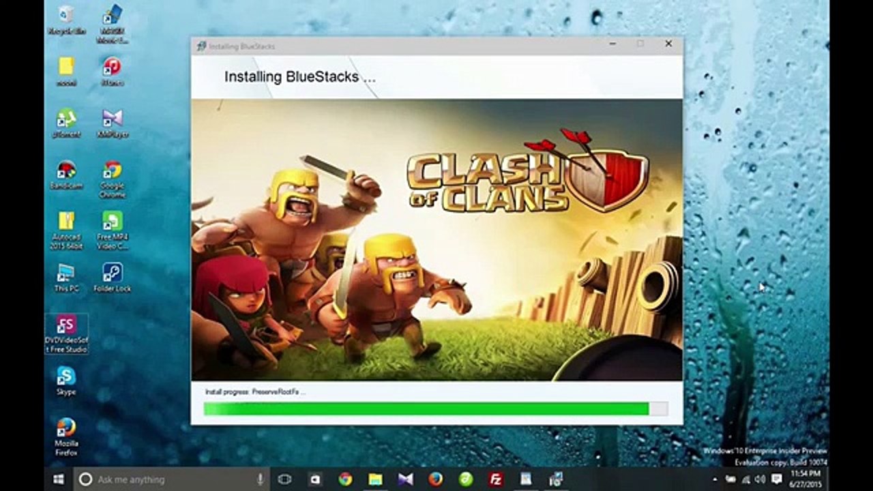
Task: Open FileZilla from the taskbar
Action: [496, 479]
